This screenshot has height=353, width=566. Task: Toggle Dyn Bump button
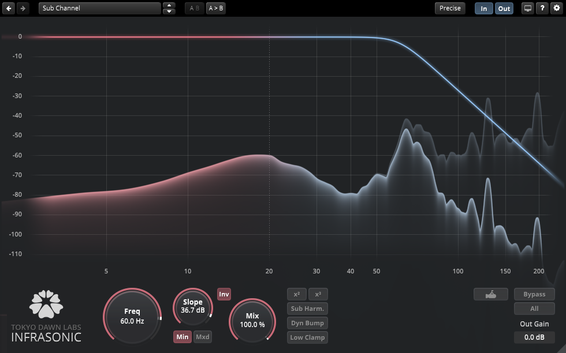pyautogui.click(x=307, y=323)
